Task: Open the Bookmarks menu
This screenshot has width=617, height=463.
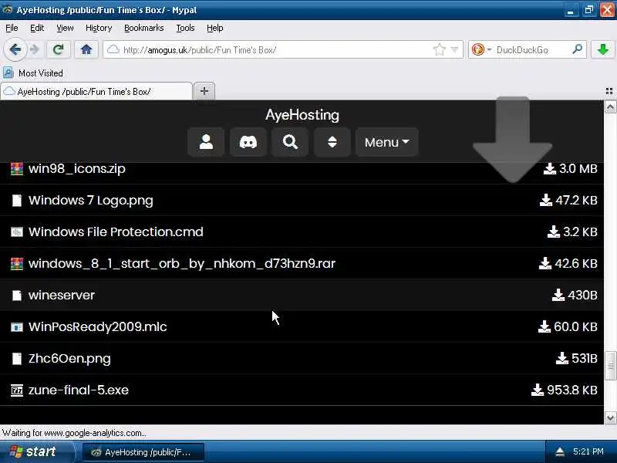Action: point(143,28)
